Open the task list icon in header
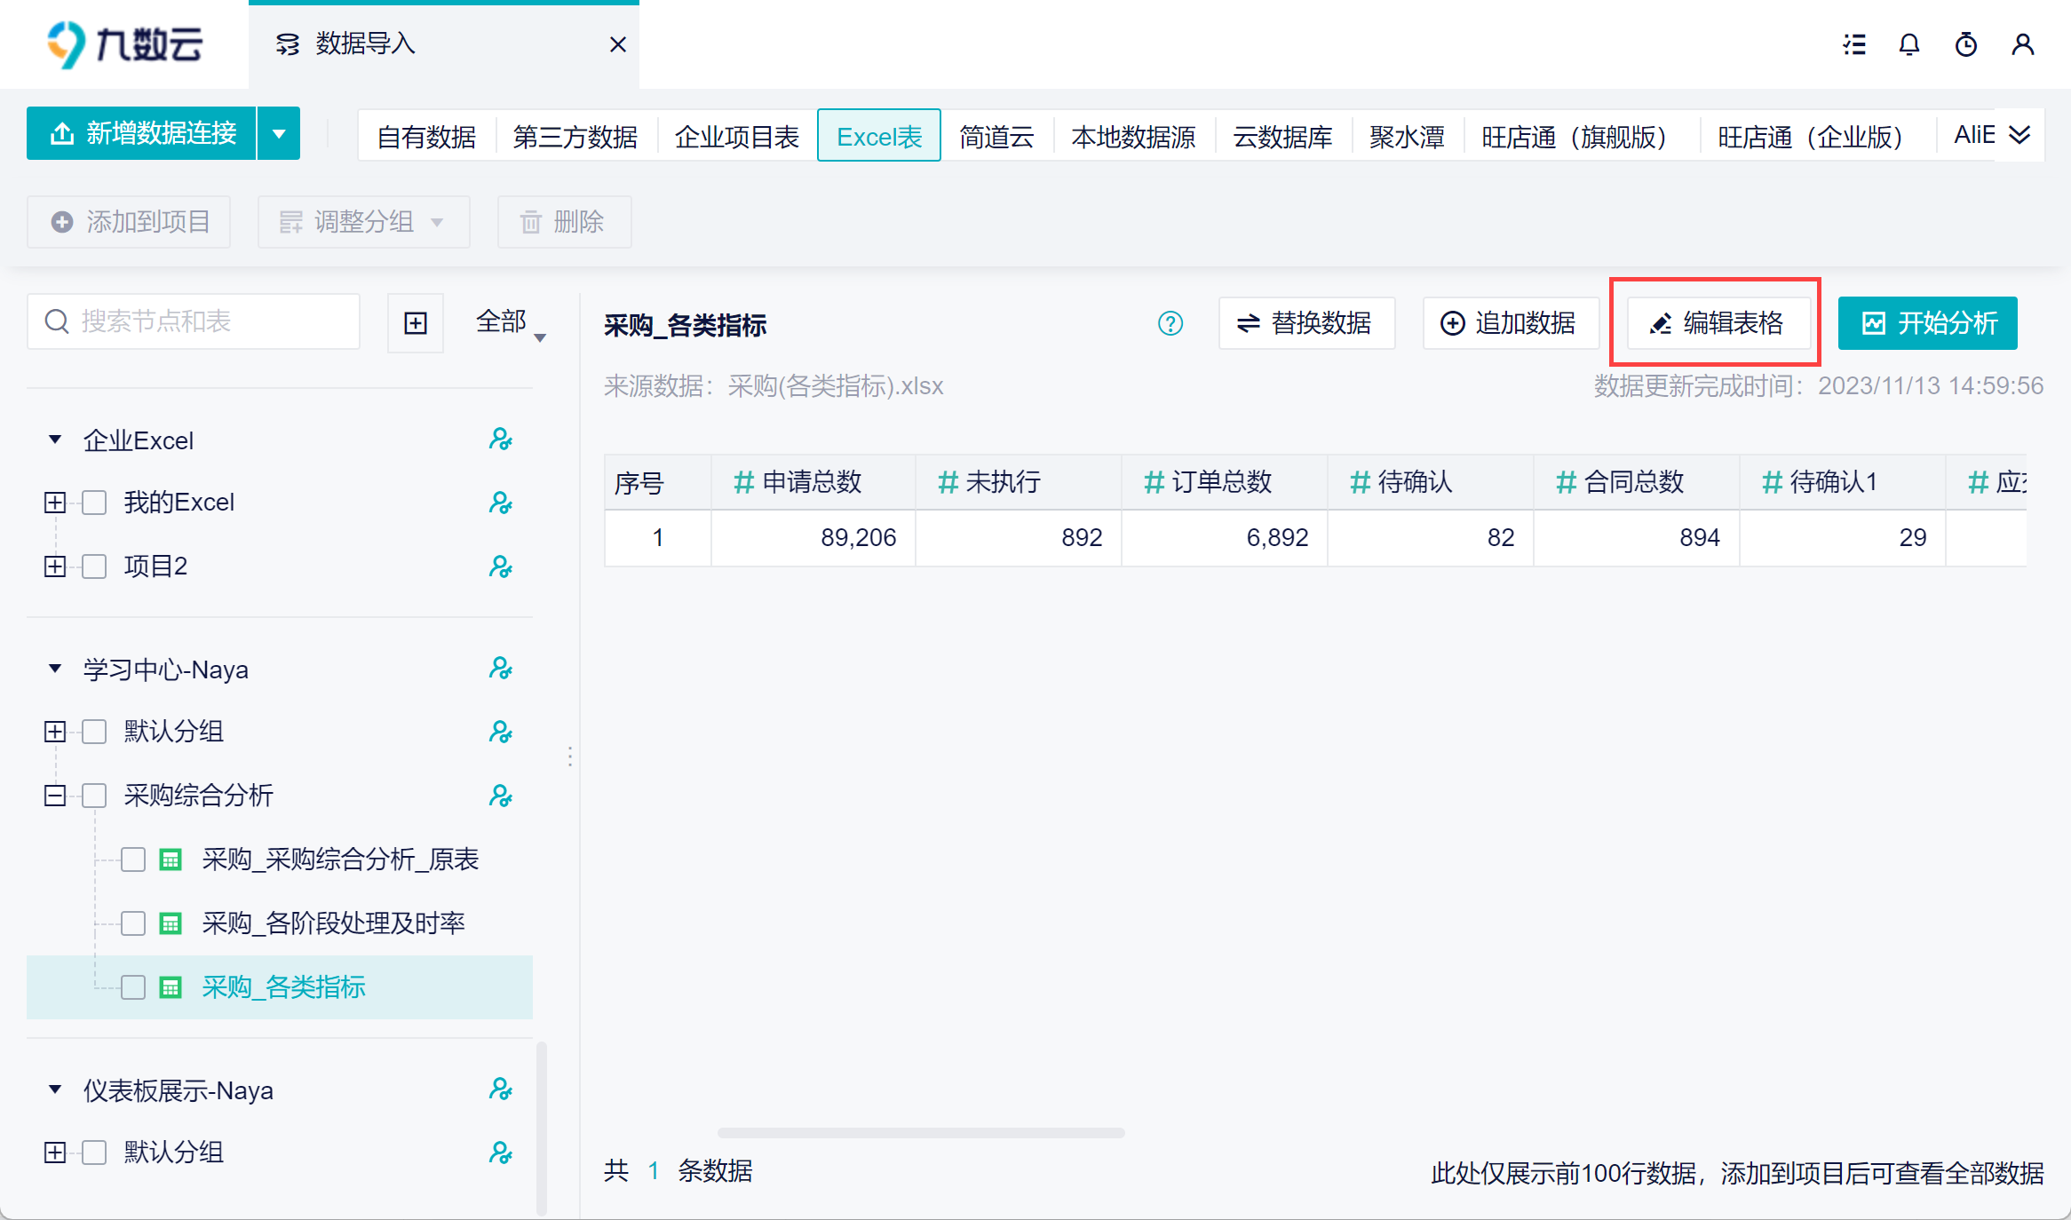 pos(1854,44)
